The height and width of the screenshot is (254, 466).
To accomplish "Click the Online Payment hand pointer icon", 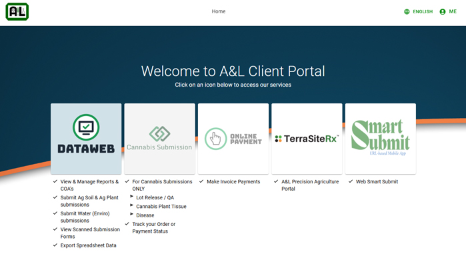I will coord(215,139).
